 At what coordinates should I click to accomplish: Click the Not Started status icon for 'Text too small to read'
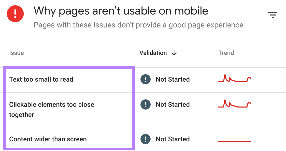[x=145, y=79]
